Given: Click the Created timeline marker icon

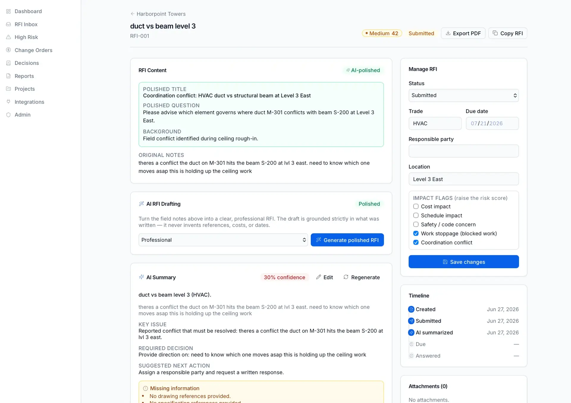Looking at the screenshot, I should (411, 309).
